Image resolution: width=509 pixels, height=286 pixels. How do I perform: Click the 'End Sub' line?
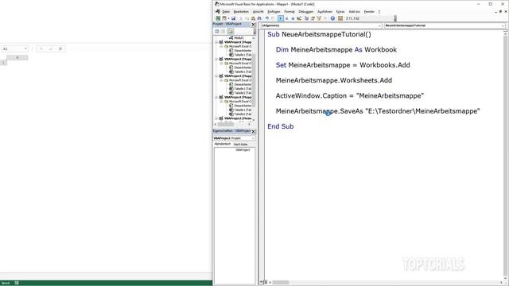(x=281, y=126)
